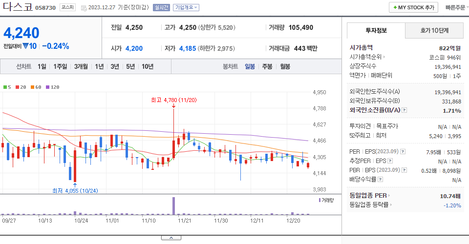Open the 동일업종 등락률 link
Screen dimensions: 469x244
pos(371,205)
